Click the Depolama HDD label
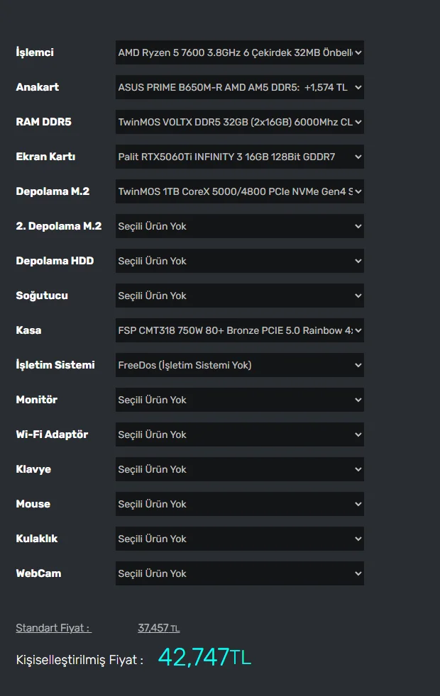The width and height of the screenshot is (440, 696). click(x=55, y=261)
